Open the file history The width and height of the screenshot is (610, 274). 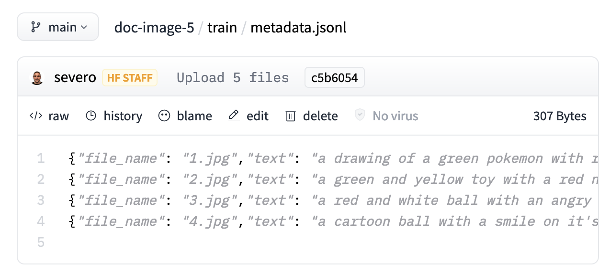click(x=123, y=116)
